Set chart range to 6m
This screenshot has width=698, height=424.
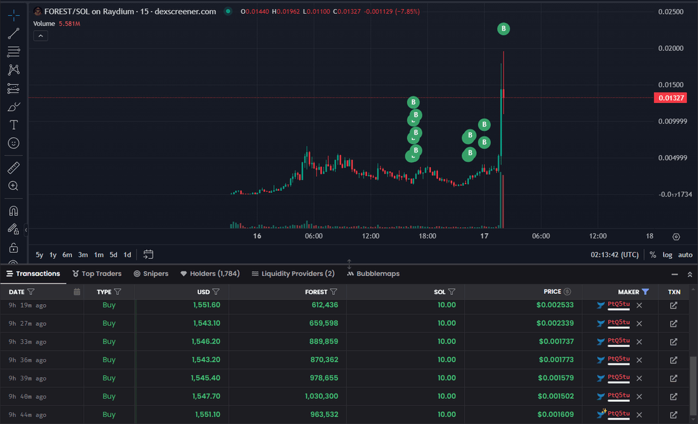click(67, 255)
